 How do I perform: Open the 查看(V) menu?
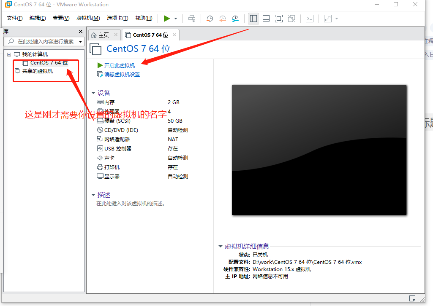point(61,18)
